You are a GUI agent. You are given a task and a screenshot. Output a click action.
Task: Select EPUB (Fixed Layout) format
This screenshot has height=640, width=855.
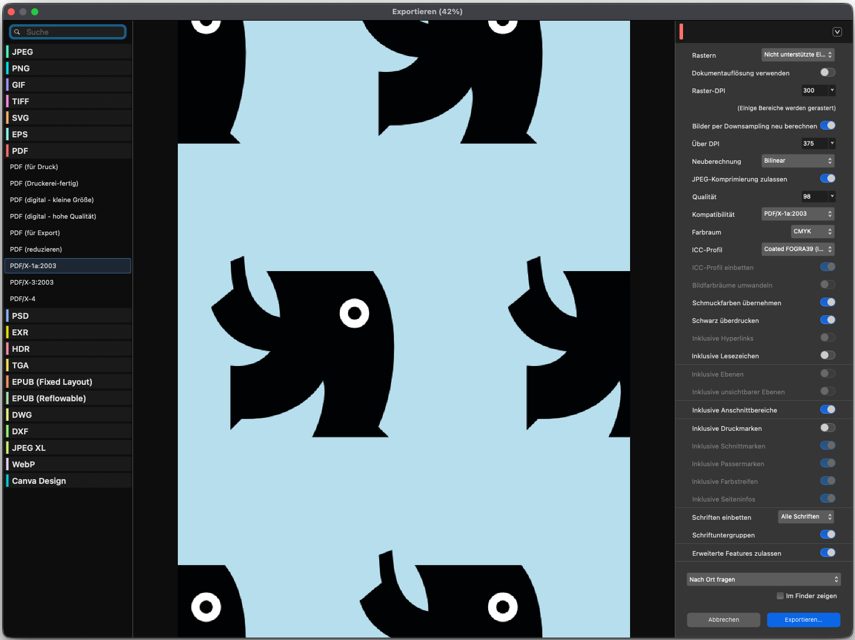[x=68, y=382]
